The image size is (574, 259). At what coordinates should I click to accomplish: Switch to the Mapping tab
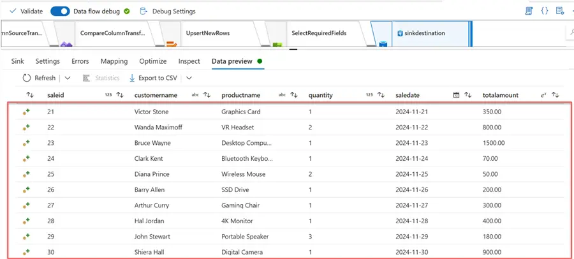[114, 61]
